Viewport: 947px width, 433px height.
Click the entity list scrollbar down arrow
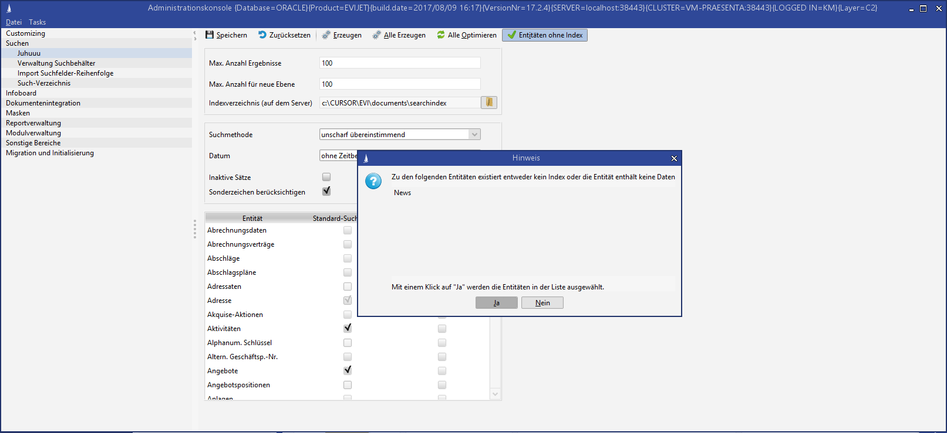[x=495, y=394]
